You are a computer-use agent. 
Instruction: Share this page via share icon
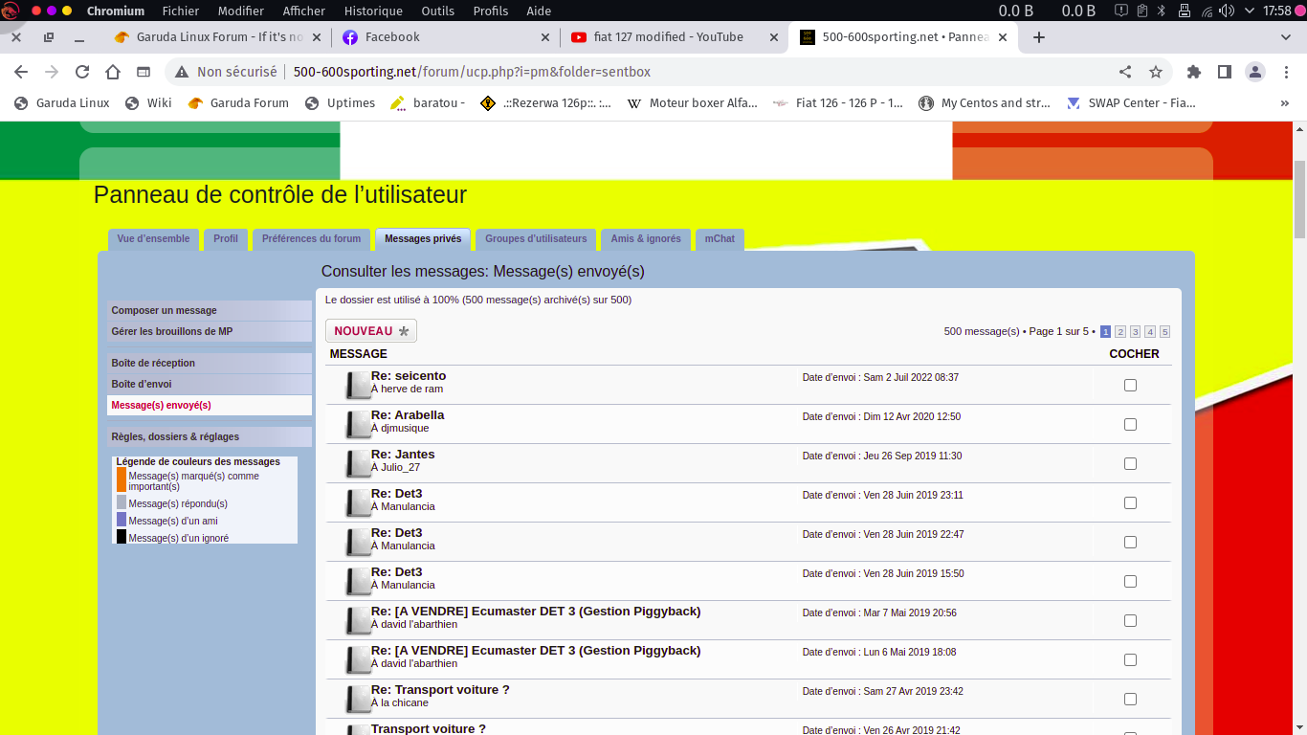tap(1125, 72)
